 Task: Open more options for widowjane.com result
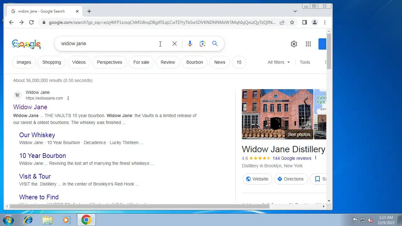coord(68,98)
